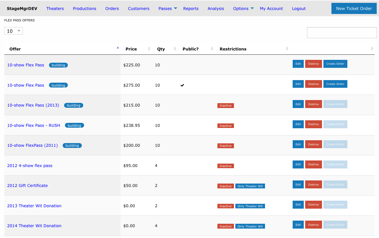The height and width of the screenshot is (238, 379).
Task: Sort by the last unlabeled actions column
Action: [372, 49]
